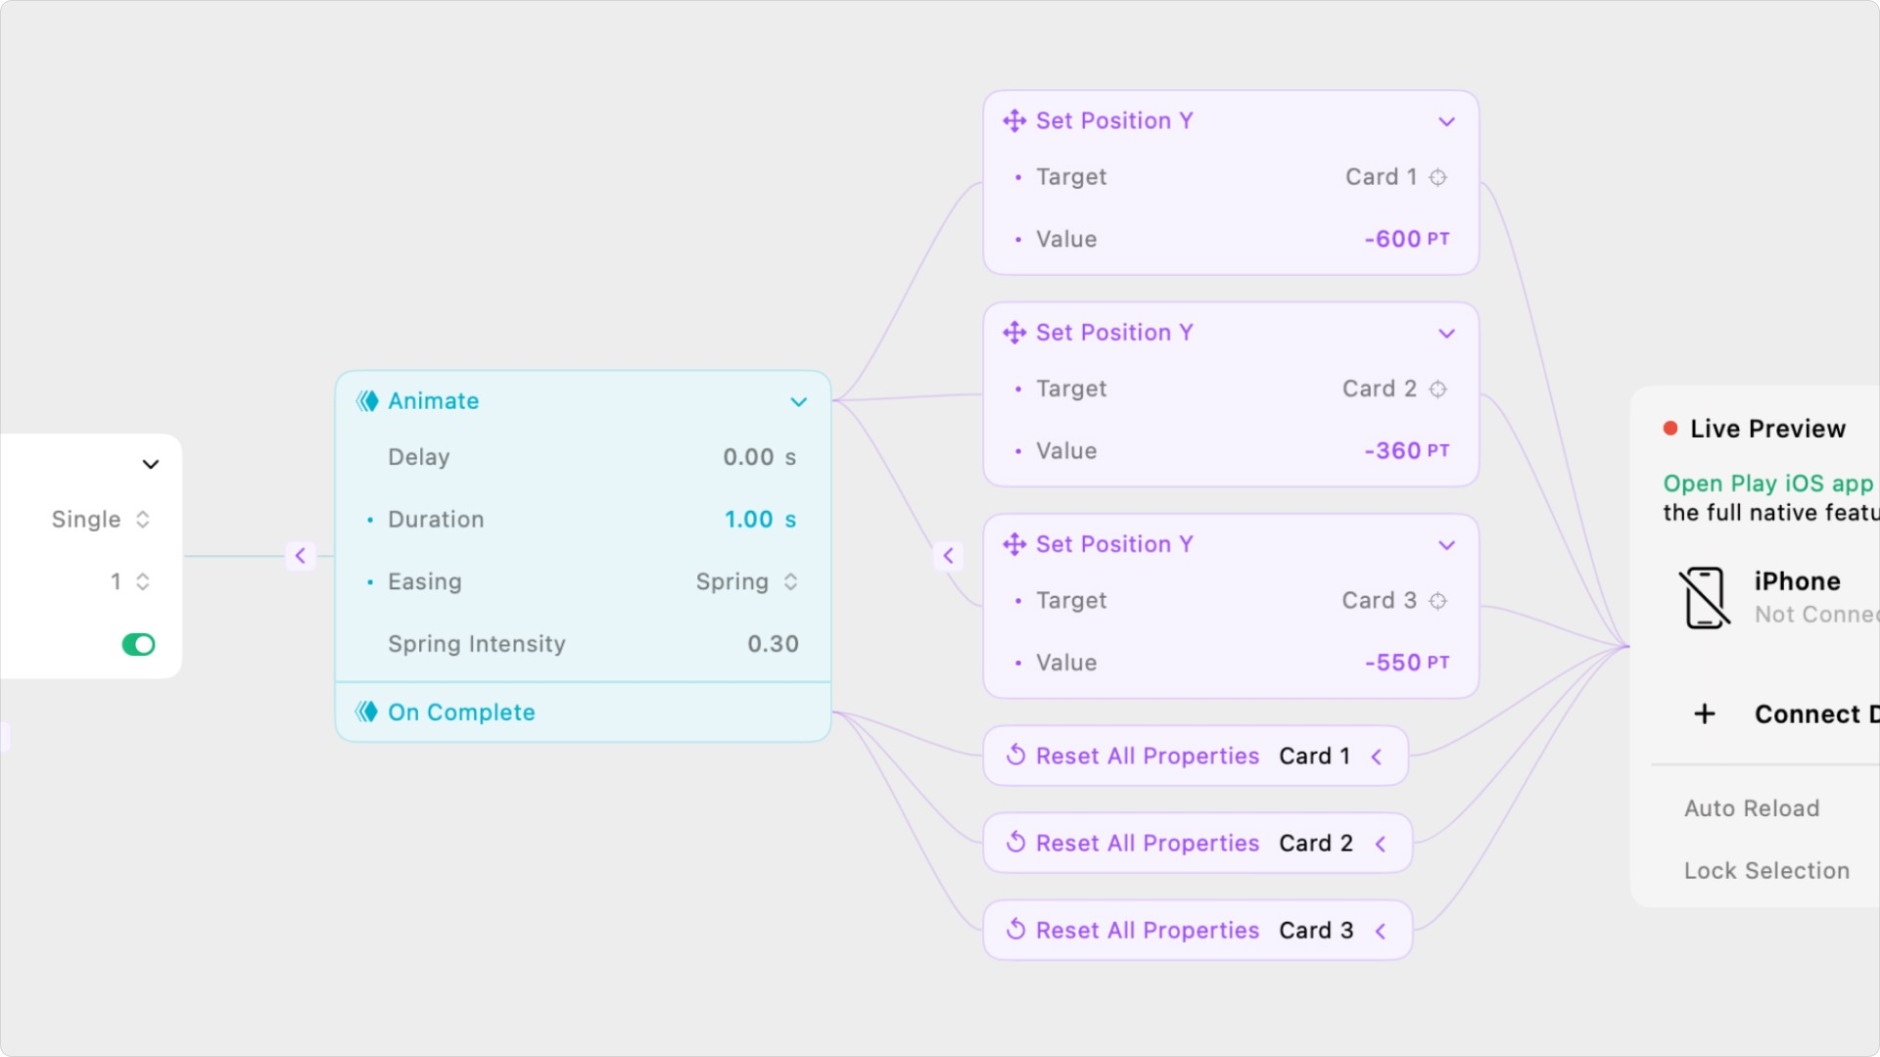Toggle Lock Selection option
The height and width of the screenshot is (1057, 1880).
pos(1766,871)
